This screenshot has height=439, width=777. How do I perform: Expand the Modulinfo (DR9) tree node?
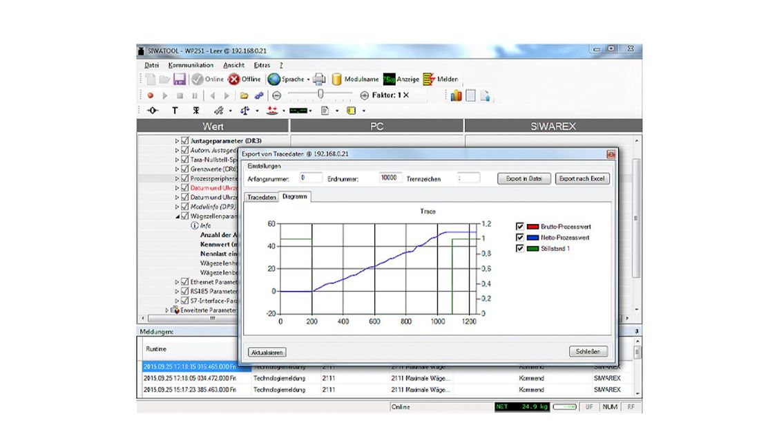177,206
